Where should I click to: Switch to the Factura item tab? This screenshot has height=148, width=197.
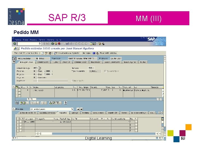click(x=86, y=113)
